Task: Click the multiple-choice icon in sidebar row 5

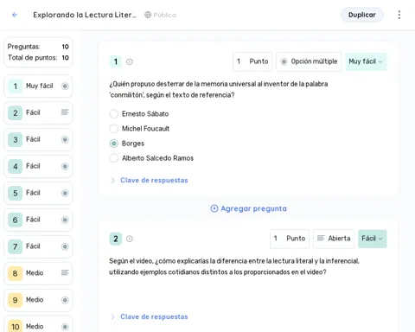Action: 65,193
